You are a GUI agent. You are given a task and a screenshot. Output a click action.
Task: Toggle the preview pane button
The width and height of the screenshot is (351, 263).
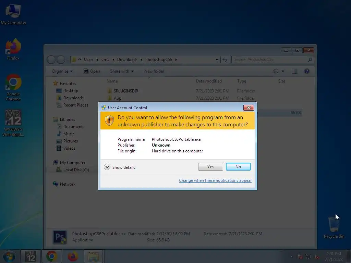pos(294,71)
